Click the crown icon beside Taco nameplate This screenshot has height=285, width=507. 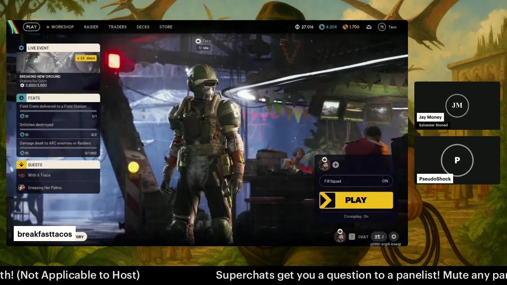pyautogui.click(x=198, y=41)
